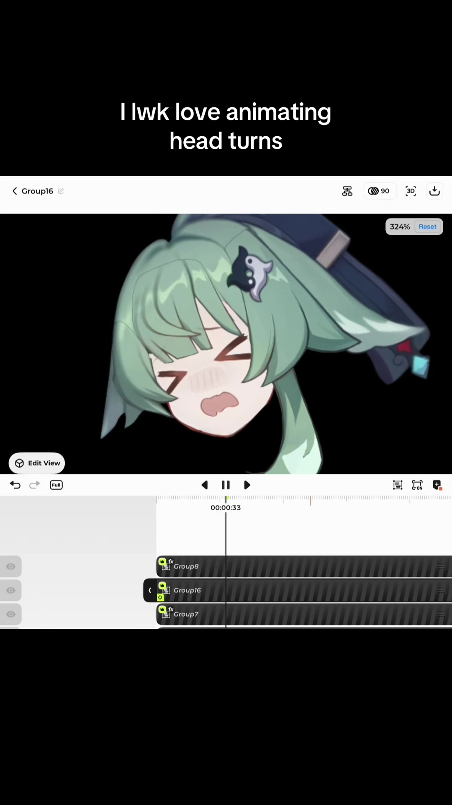
Task: Open the layer hierarchy tree icon
Action: [x=347, y=191]
